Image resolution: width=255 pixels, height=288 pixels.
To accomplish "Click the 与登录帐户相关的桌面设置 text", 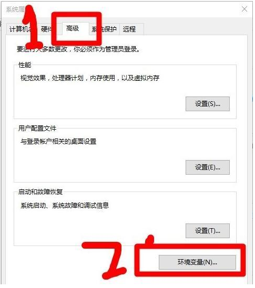I will pos(58,142).
